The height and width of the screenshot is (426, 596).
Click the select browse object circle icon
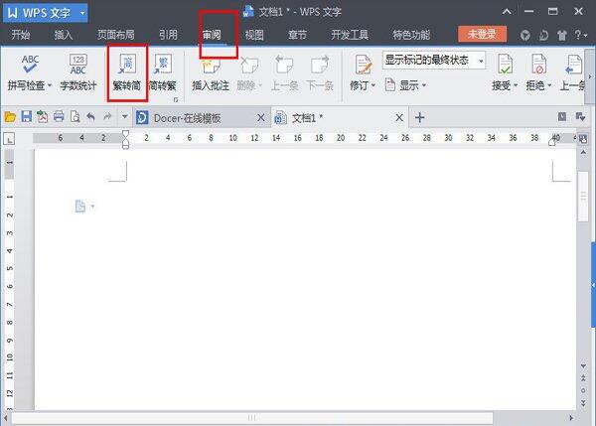coord(583,390)
